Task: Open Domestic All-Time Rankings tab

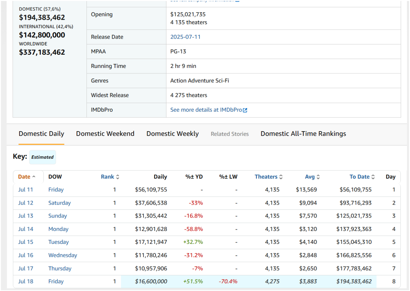Action: pos(303,134)
